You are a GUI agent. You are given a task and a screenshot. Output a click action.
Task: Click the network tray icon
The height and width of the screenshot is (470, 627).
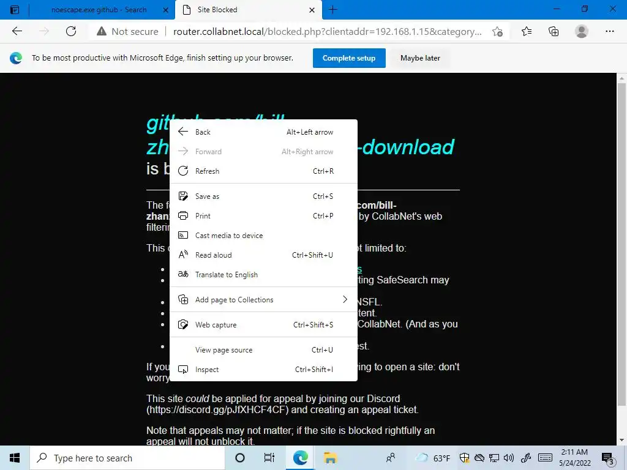coord(494,458)
